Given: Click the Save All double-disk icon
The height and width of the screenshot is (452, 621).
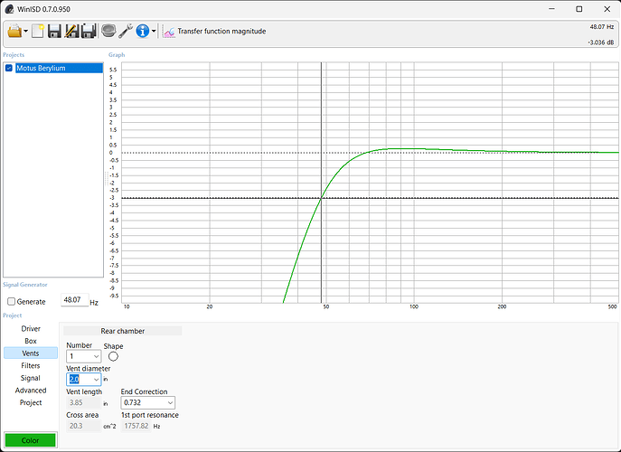Looking at the screenshot, I should point(89,31).
